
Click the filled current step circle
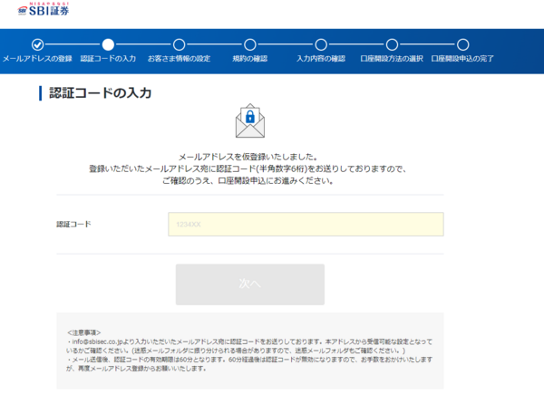point(108,44)
